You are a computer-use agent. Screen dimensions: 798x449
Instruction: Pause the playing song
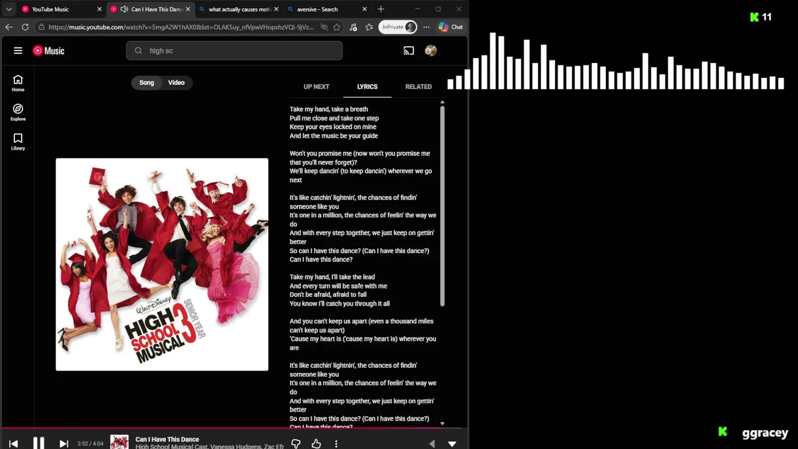[39, 443]
